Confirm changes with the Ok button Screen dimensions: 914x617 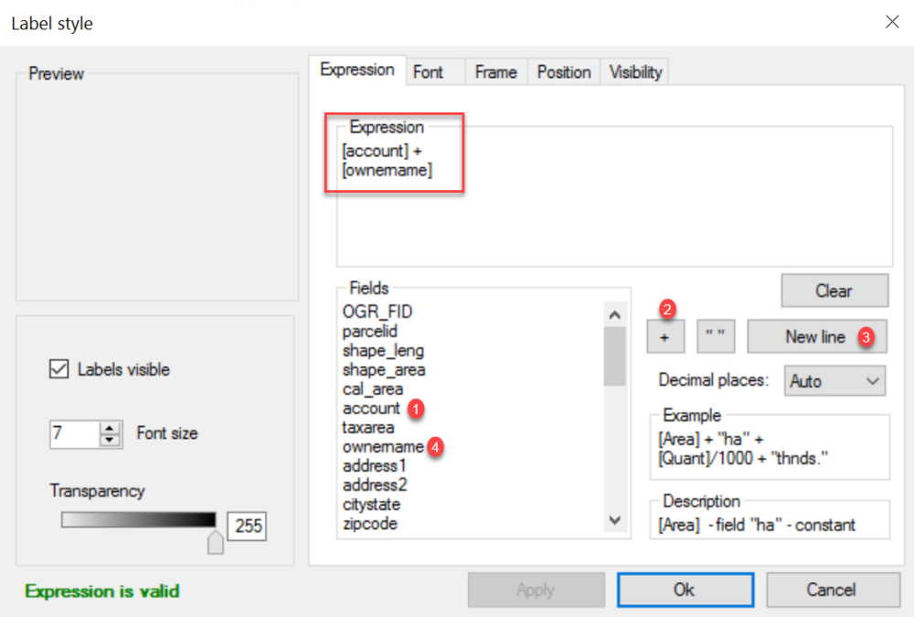pyautogui.click(x=685, y=589)
